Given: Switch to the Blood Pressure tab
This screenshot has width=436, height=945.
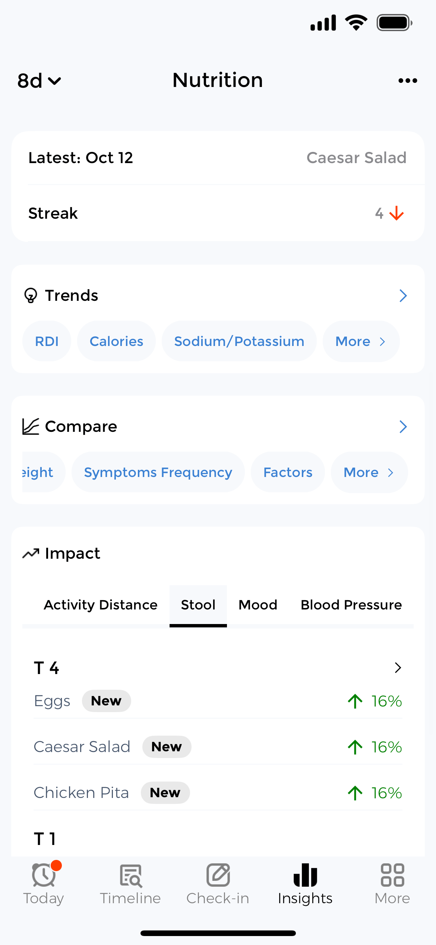Looking at the screenshot, I should coord(351,605).
